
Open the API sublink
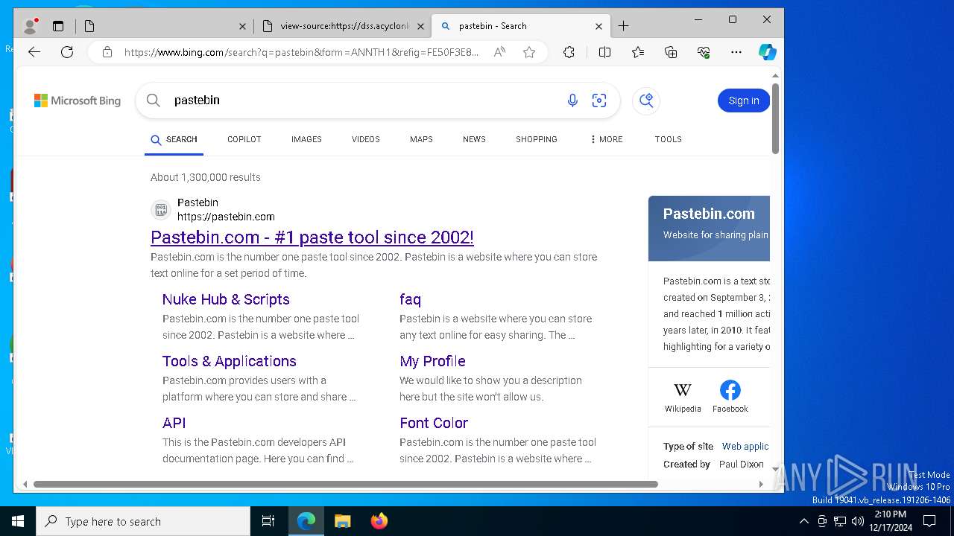[174, 423]
